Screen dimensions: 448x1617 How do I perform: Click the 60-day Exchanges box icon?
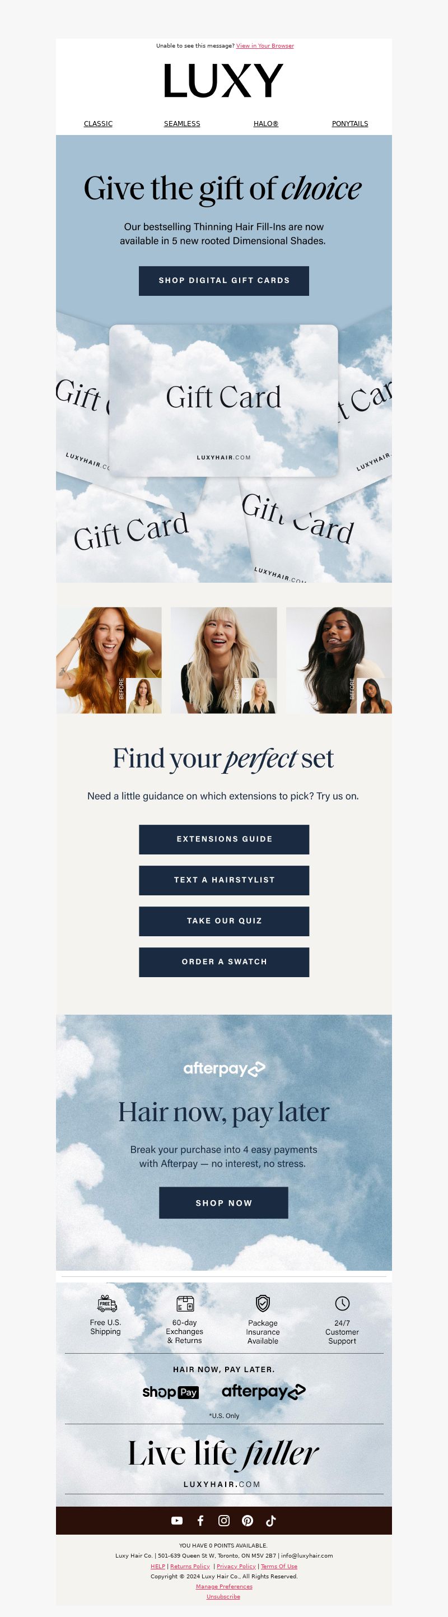(x=185, y=1304)
